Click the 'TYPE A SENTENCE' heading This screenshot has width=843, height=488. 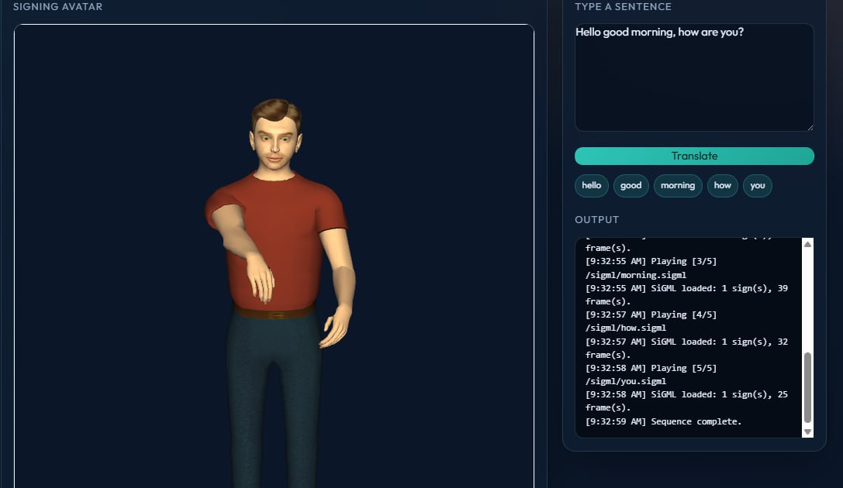623,6
